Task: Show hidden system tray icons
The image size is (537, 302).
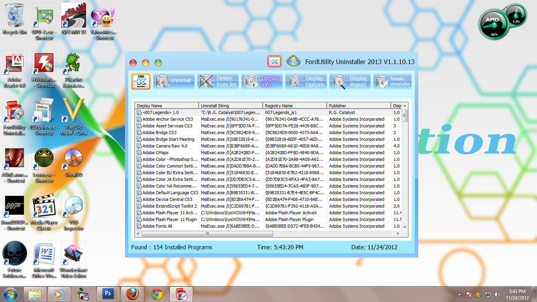Action: coord(459,295)
